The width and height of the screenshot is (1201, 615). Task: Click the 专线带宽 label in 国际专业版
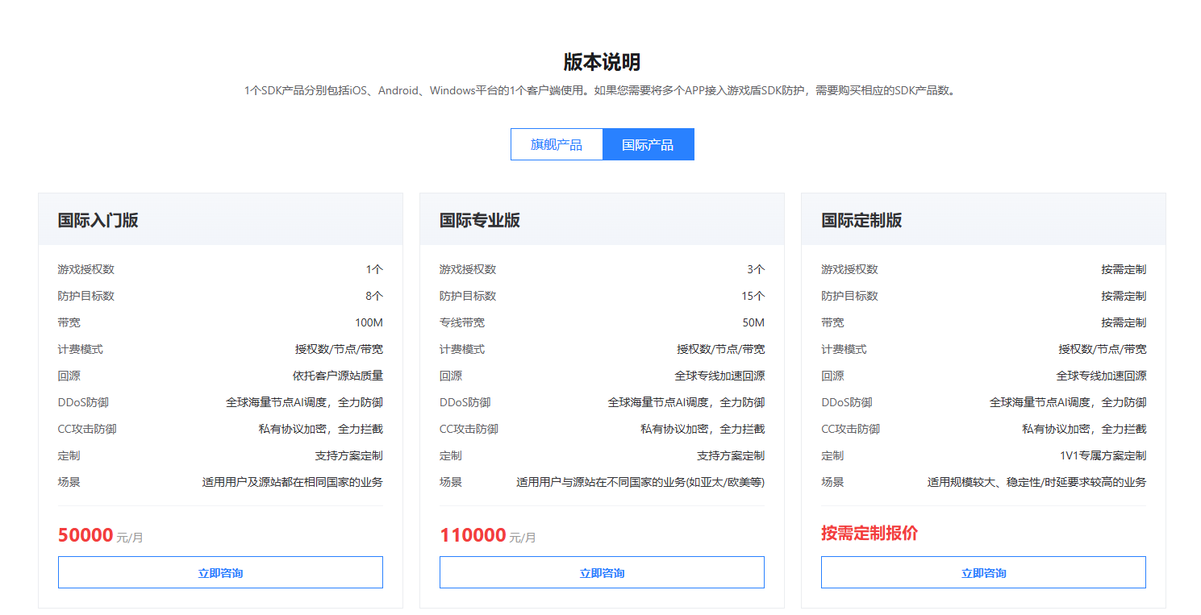click(x=462, y=323)
